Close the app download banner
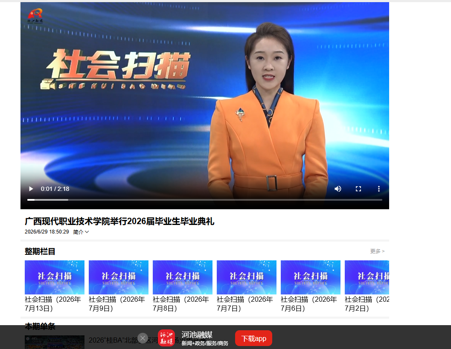Viewport: 451px width, 349px height. point(143,338)
